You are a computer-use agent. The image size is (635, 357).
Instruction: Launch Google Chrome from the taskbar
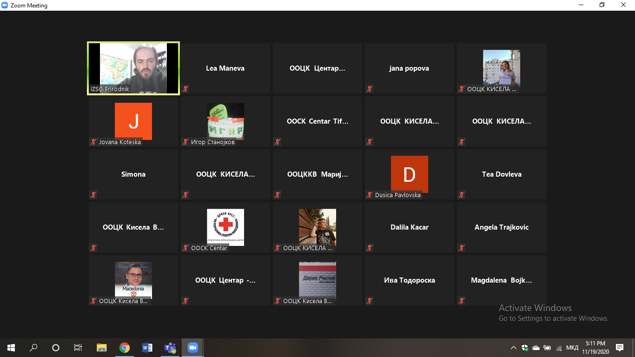124,348
